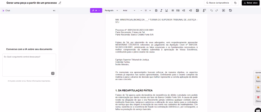Click the document title Gerar uma peça a partir de um processo

tap(32, 3)
